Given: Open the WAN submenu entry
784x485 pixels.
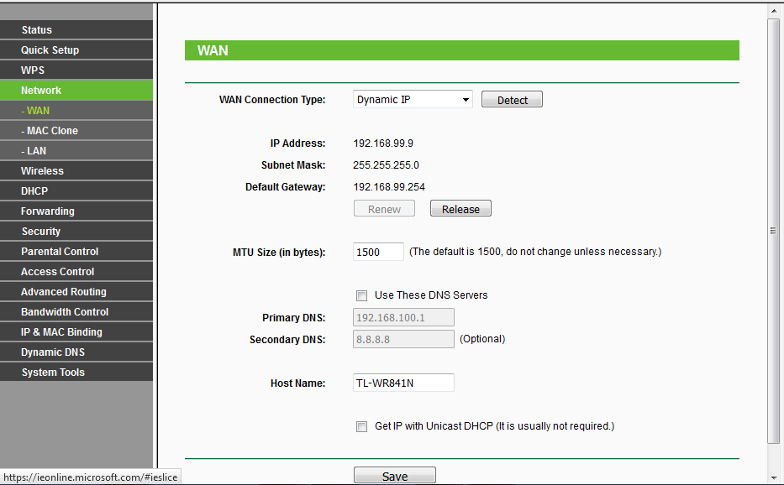Looking at the screenshot, I should 76,111.
